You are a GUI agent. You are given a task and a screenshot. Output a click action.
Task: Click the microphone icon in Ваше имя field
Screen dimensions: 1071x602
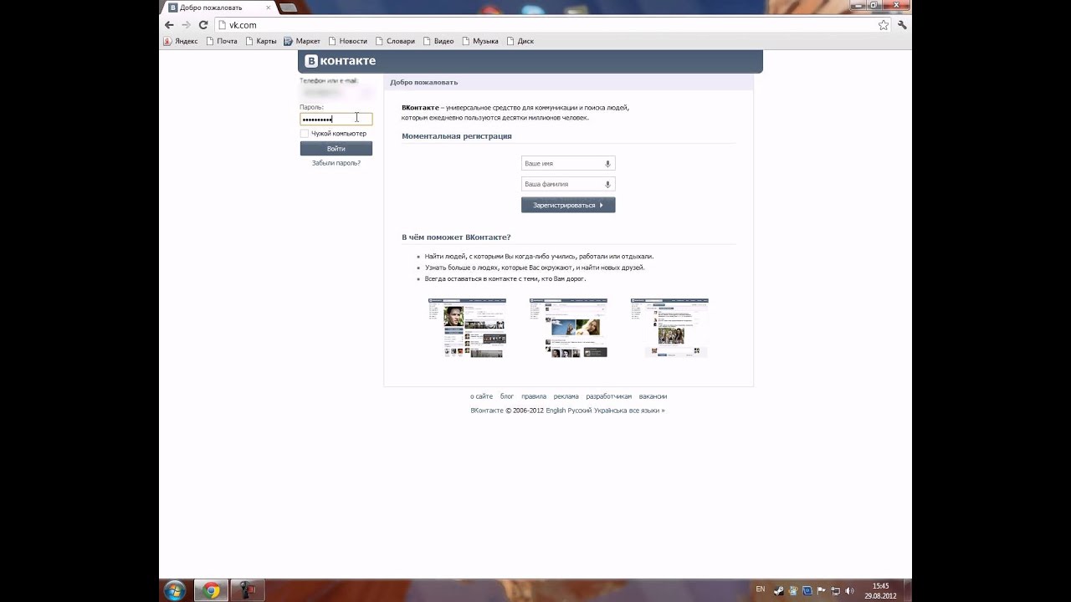click(607, 164)
